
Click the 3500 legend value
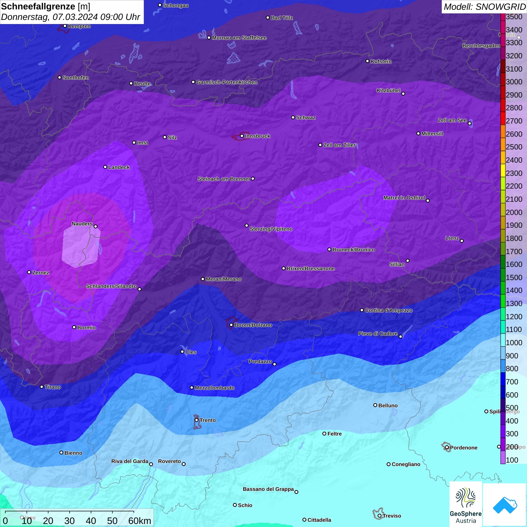pyautogui.click(x=514, y=17)
